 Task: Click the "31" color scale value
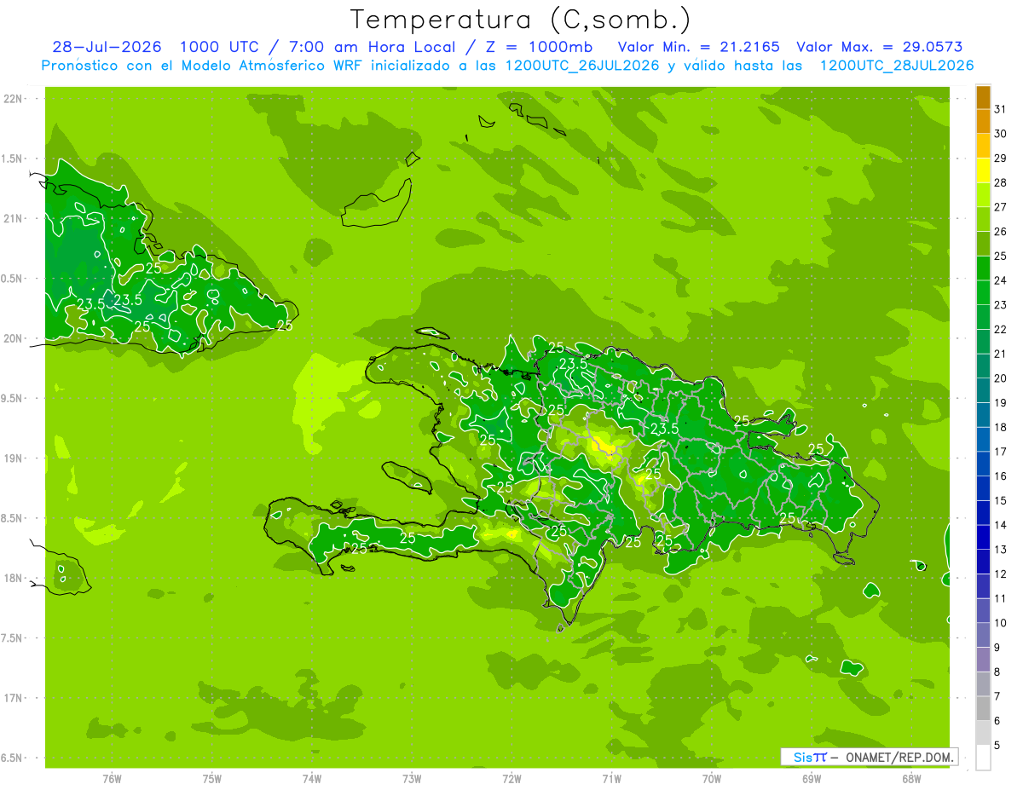1001,109
